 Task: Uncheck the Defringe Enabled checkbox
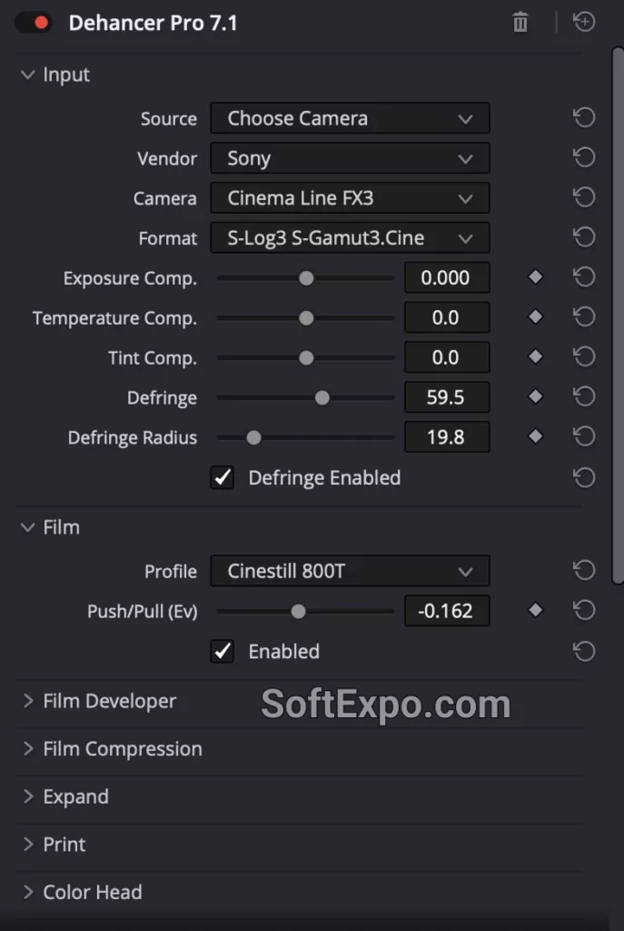222,477
